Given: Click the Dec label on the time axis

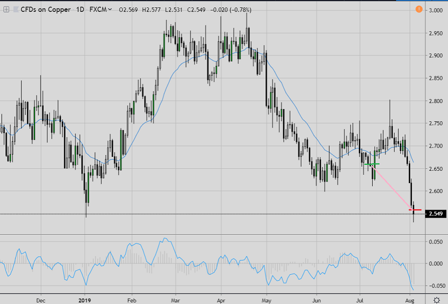Looking at the screenshot, I should [x=41, y=301].
